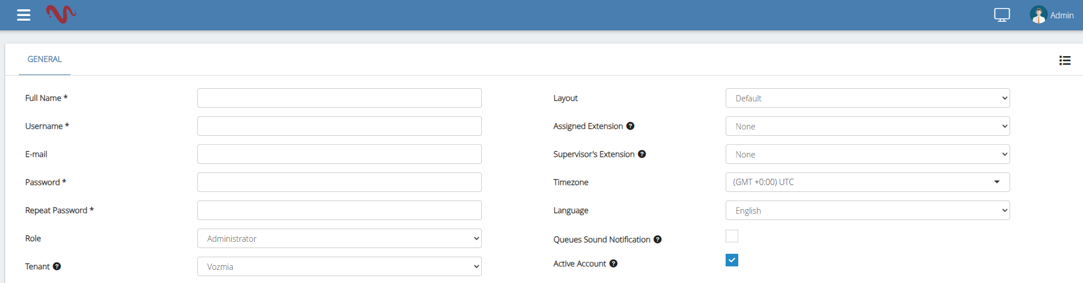Click into the Full Name field
The height and width of the screenshot is (283, 1083).
339,98
